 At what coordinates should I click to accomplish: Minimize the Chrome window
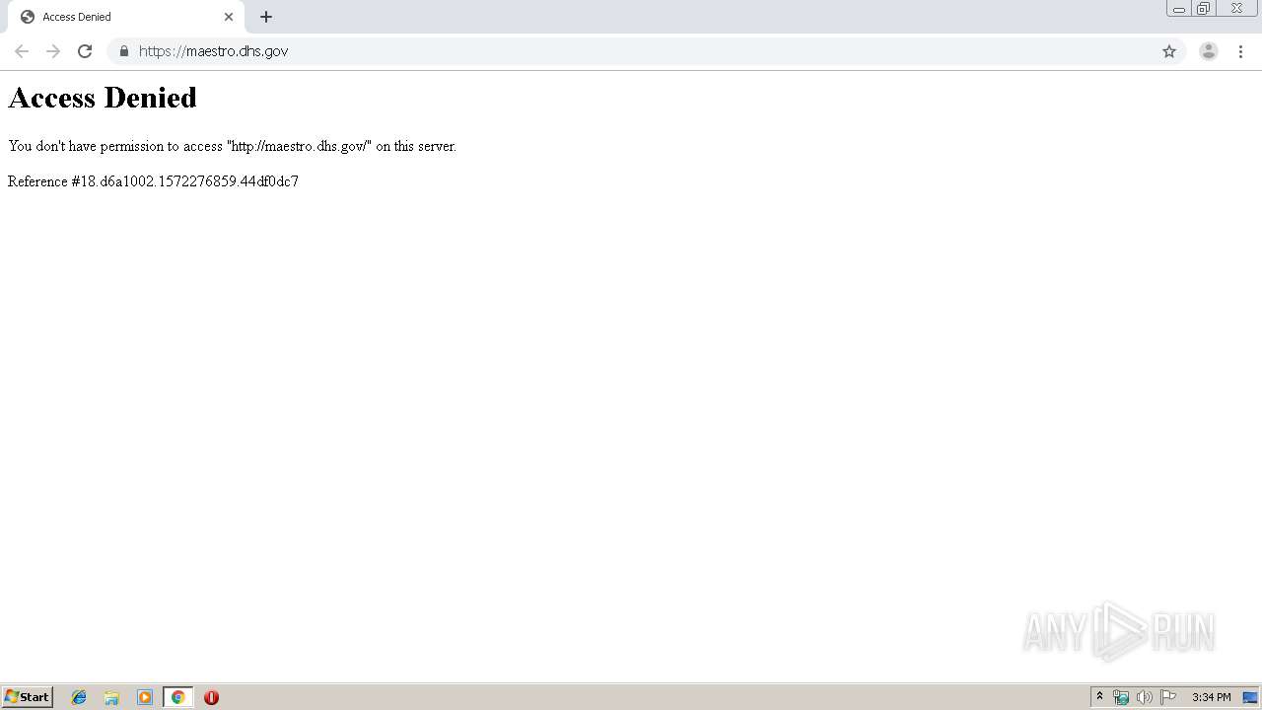[1178, 9]
